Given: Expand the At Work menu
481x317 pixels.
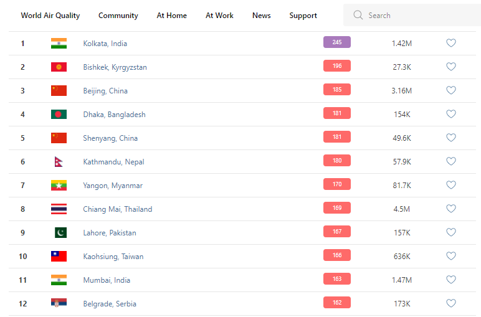Looking at the screenshot, I should coord(219,16).
